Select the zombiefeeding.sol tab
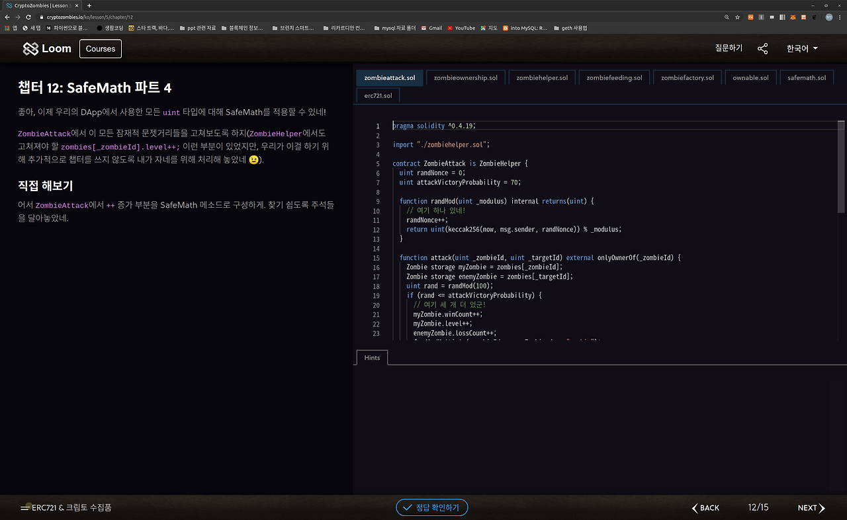Screen dimensions: 847x520 (x=614, y=77)
